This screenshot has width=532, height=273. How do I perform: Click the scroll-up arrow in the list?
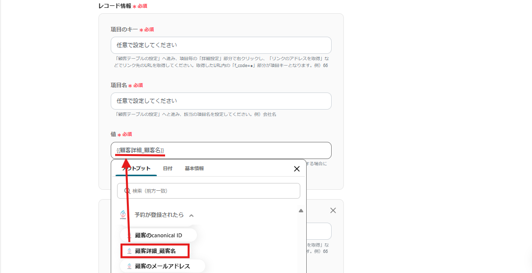(301, 211)
